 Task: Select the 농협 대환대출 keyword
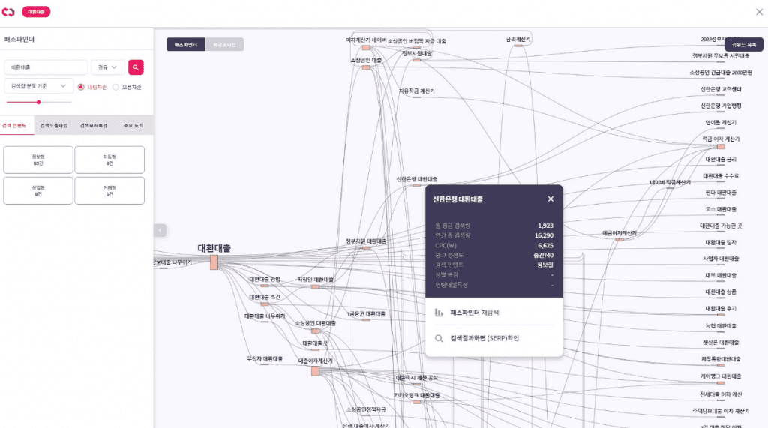pos(721,325)
